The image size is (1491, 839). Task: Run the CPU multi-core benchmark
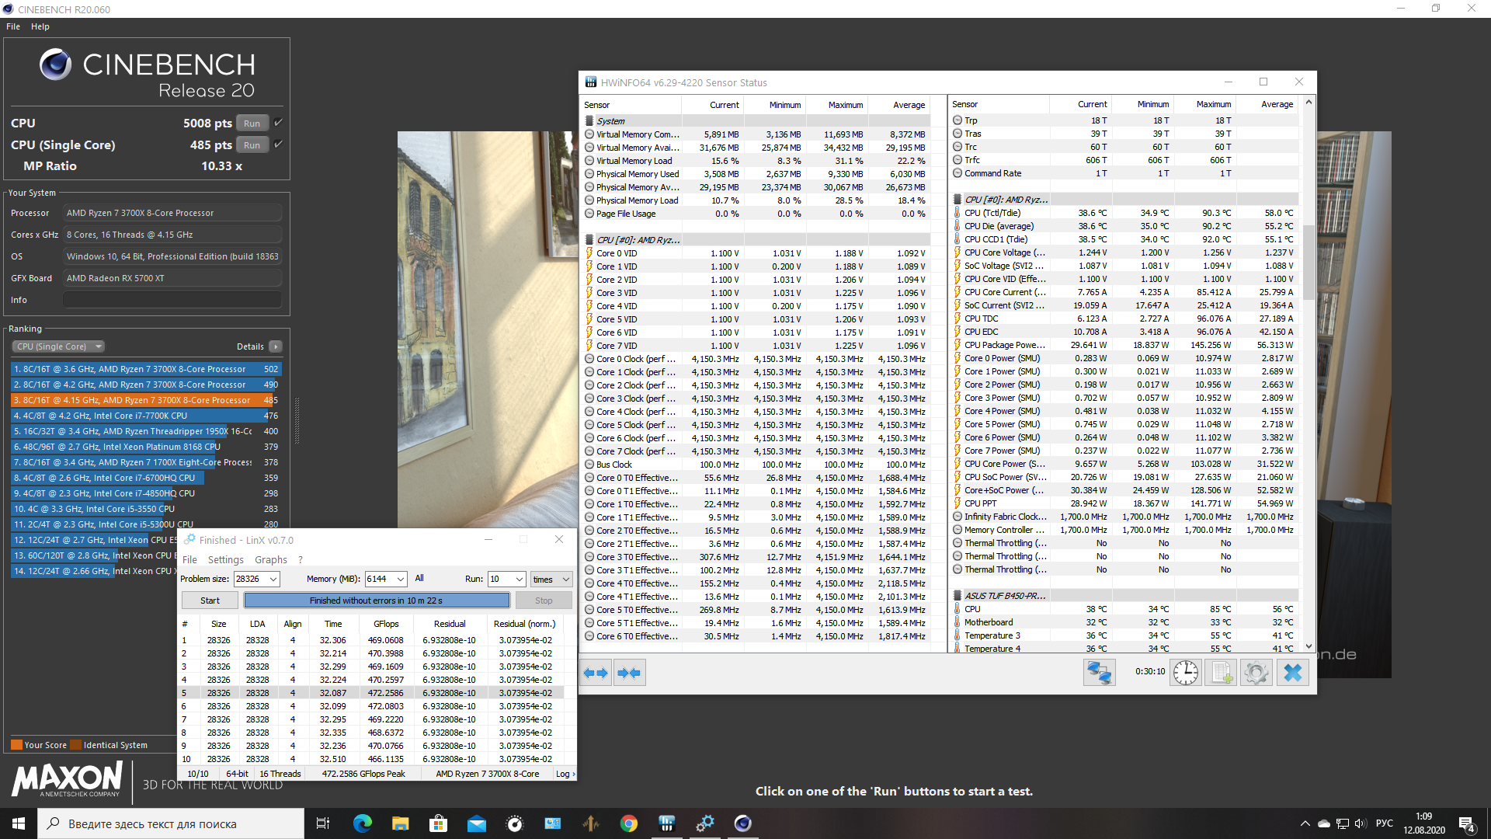click(x=252, y=123)
